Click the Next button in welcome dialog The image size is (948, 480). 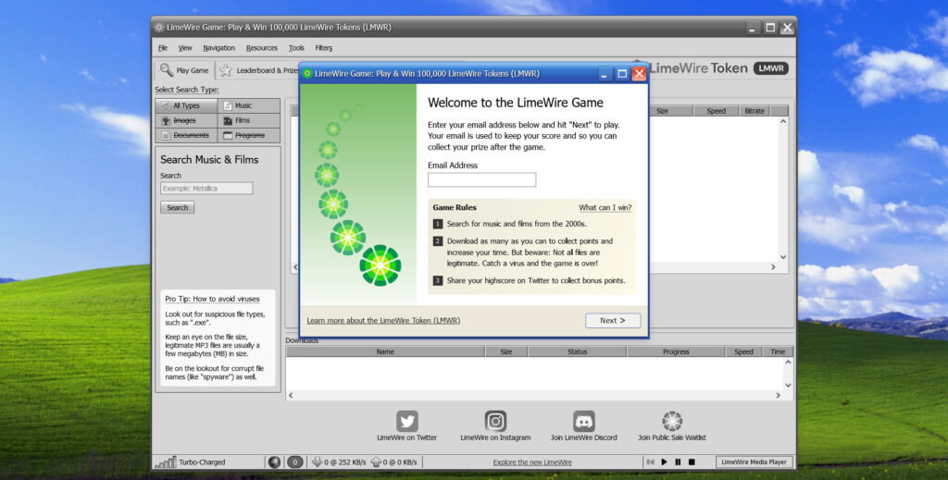613,321
